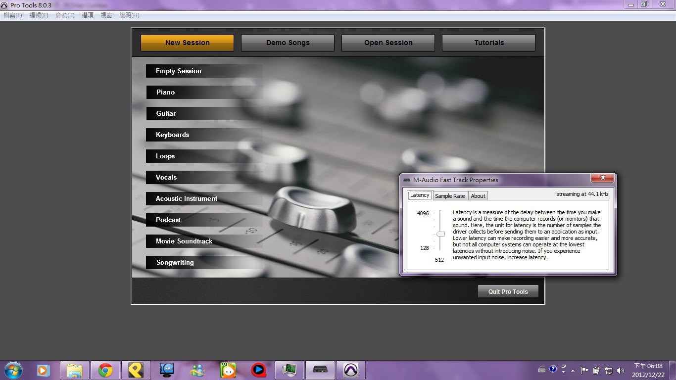
Task: Click the volume speaker icon in system tray
Action: (x=621, y=370)
